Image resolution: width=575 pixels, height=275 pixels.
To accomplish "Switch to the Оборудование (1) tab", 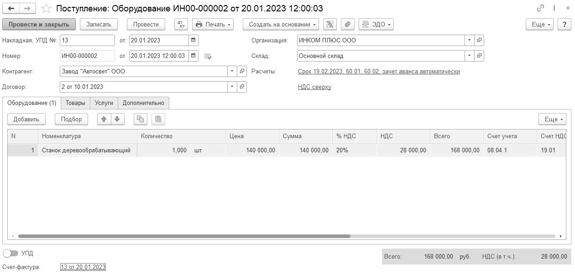I will (31, 103).
